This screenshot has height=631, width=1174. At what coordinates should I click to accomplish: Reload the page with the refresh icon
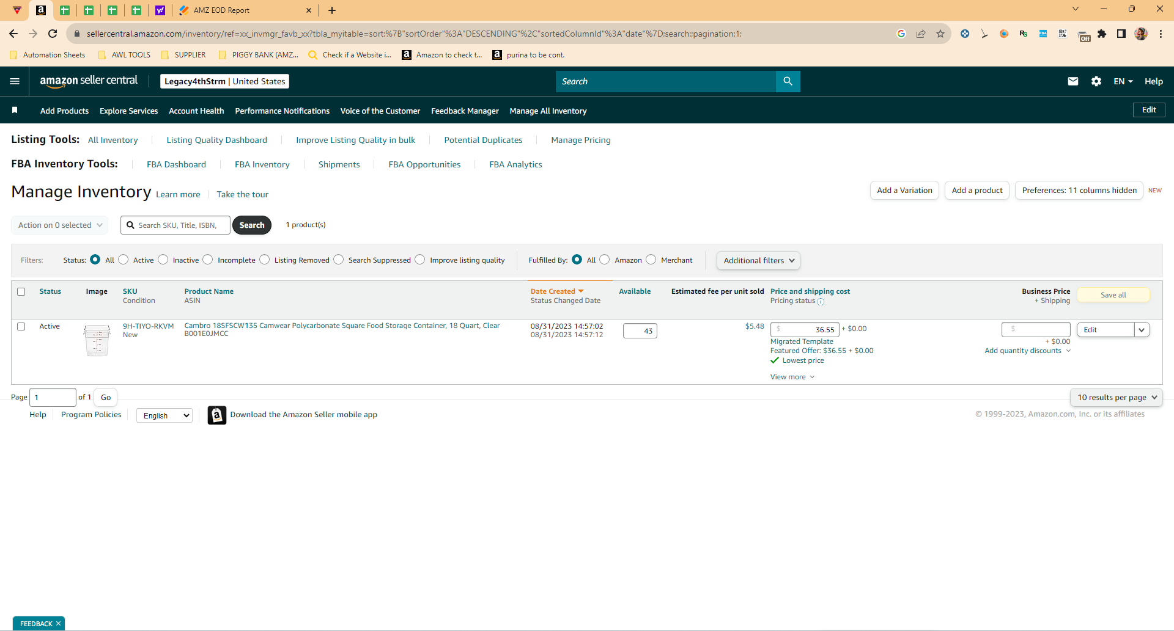53,34
